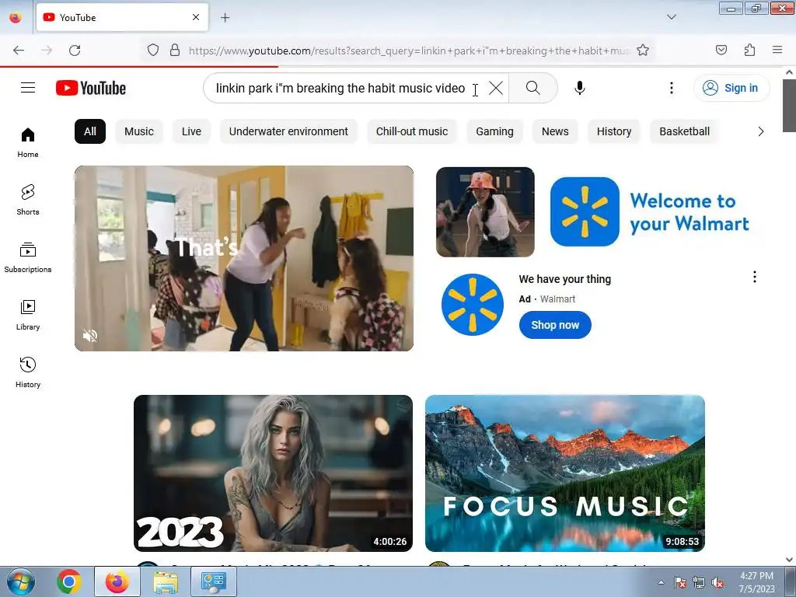Click the Welcome to your Walmart banner
This screenshot has width=796, height=597.
coord(651,211)
